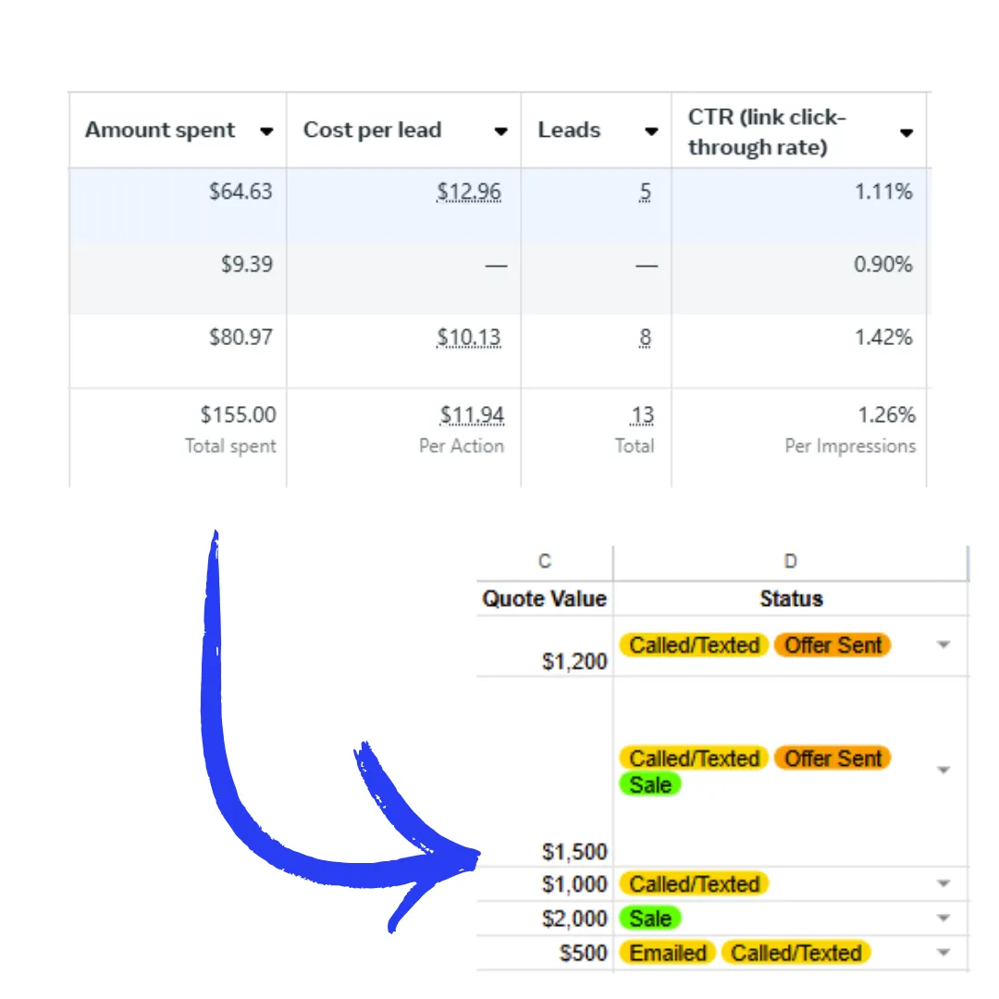Viewport: 999px width, 999px height.
Task: Expand status dropdown in the $1,200 row
Action: click(943, 644)
